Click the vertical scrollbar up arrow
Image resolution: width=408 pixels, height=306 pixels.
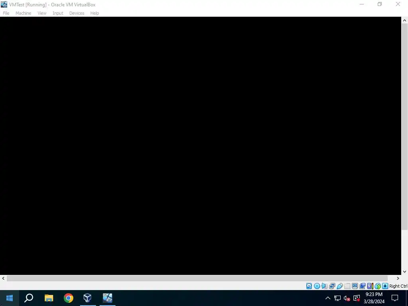[x=404, y=20]
